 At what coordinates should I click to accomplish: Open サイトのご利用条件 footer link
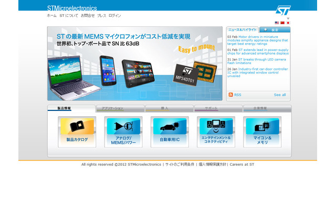180,165
